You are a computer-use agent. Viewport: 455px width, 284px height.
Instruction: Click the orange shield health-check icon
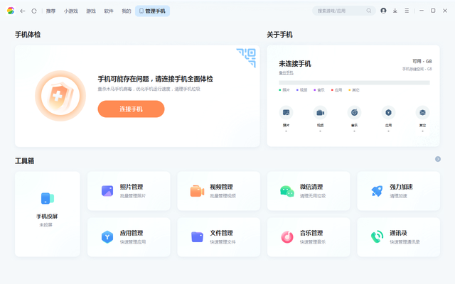(60, 96)
